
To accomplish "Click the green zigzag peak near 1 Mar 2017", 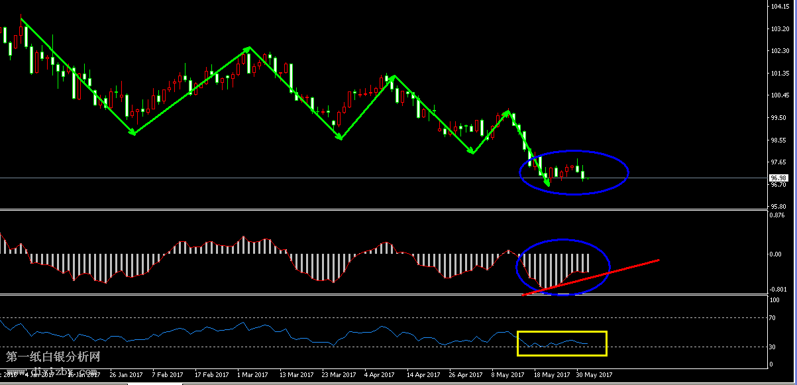I will click(248, 48).
